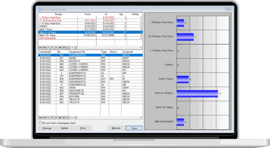Viewport: 270px width, 148px height.
Task: Sort by the Scheduled column header
Action: point(45,52)
